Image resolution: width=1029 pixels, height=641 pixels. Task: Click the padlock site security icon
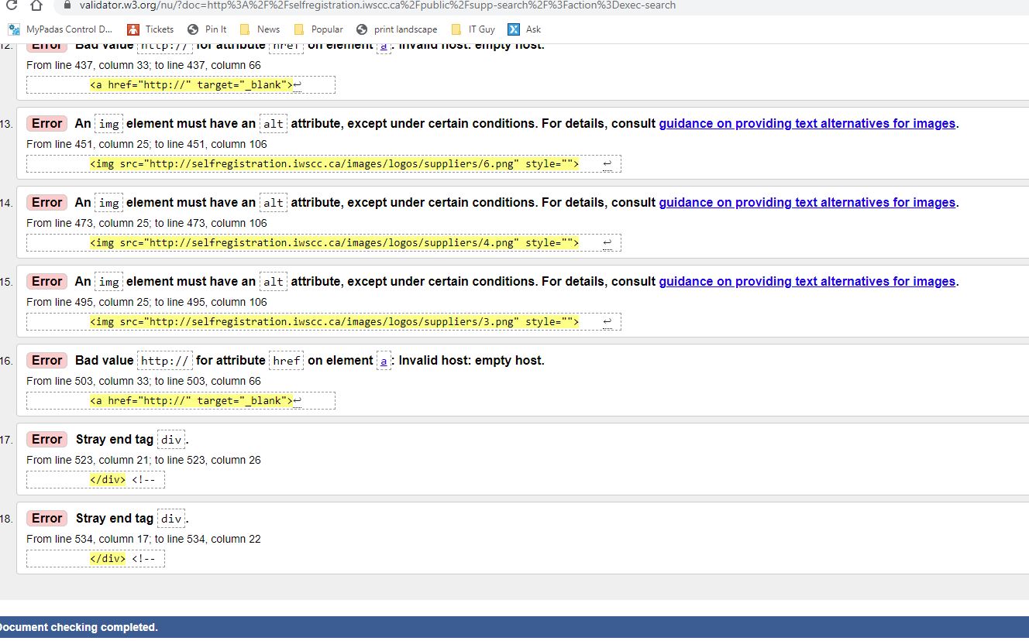67,5
